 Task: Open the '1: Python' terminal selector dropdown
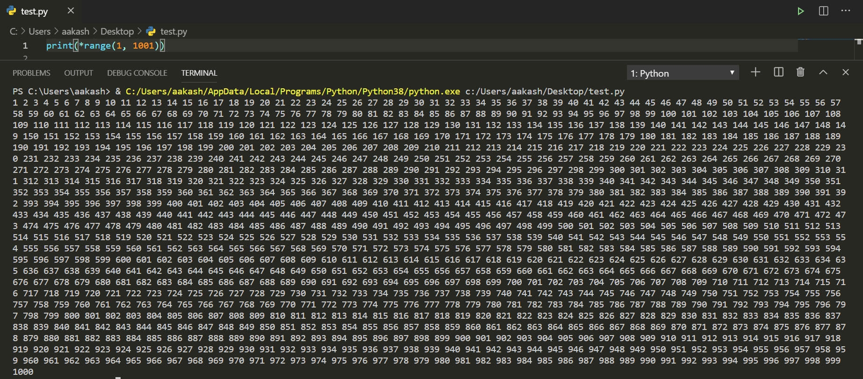(682, 73)
